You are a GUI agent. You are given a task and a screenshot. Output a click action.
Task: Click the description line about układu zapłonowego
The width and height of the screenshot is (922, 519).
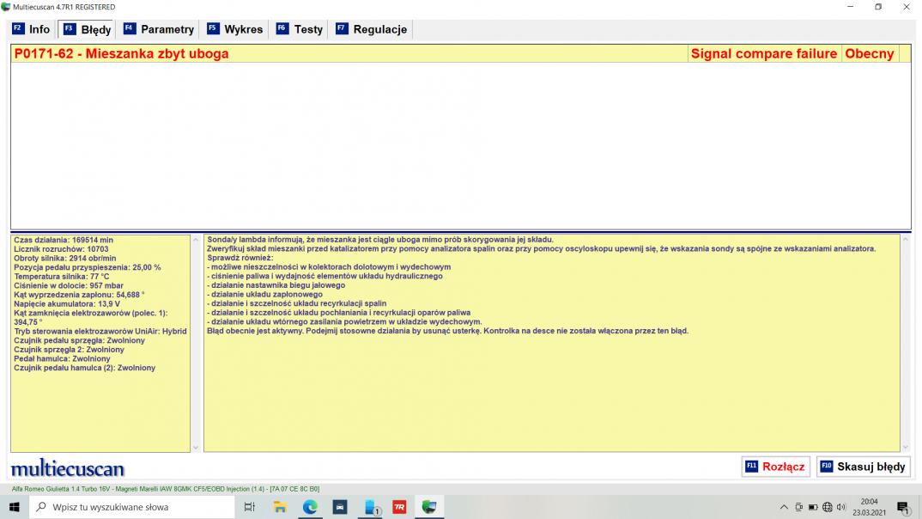point(264,294)
